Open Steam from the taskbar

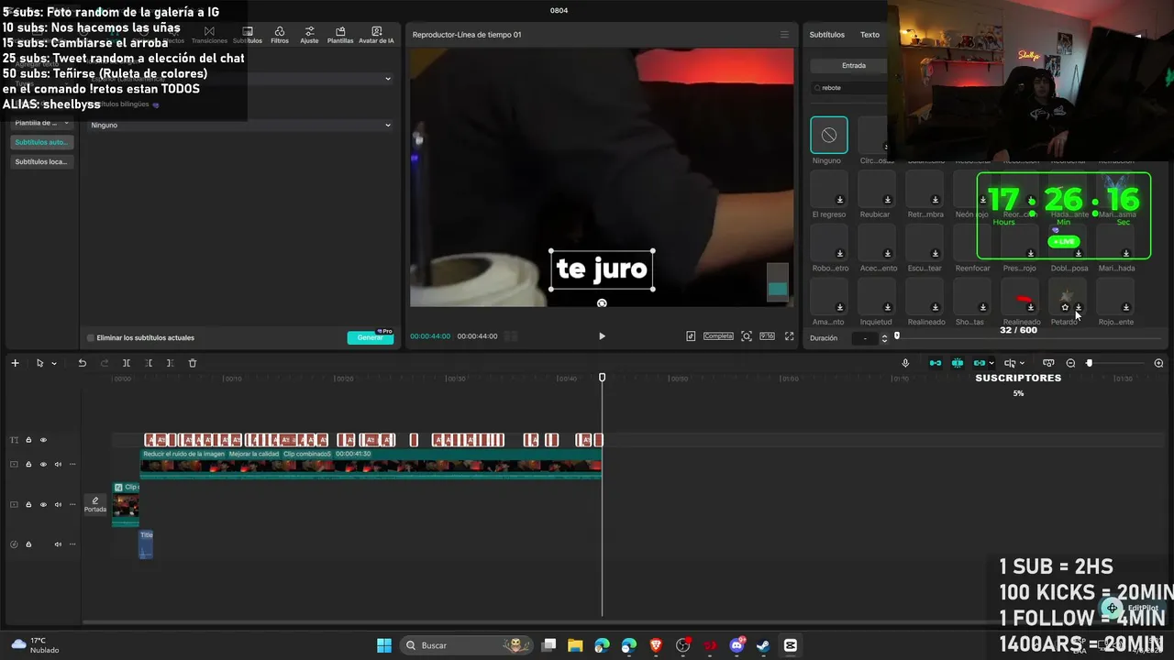763,645
